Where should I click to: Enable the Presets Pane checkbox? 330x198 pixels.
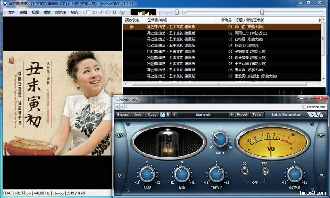click(304, 107)
